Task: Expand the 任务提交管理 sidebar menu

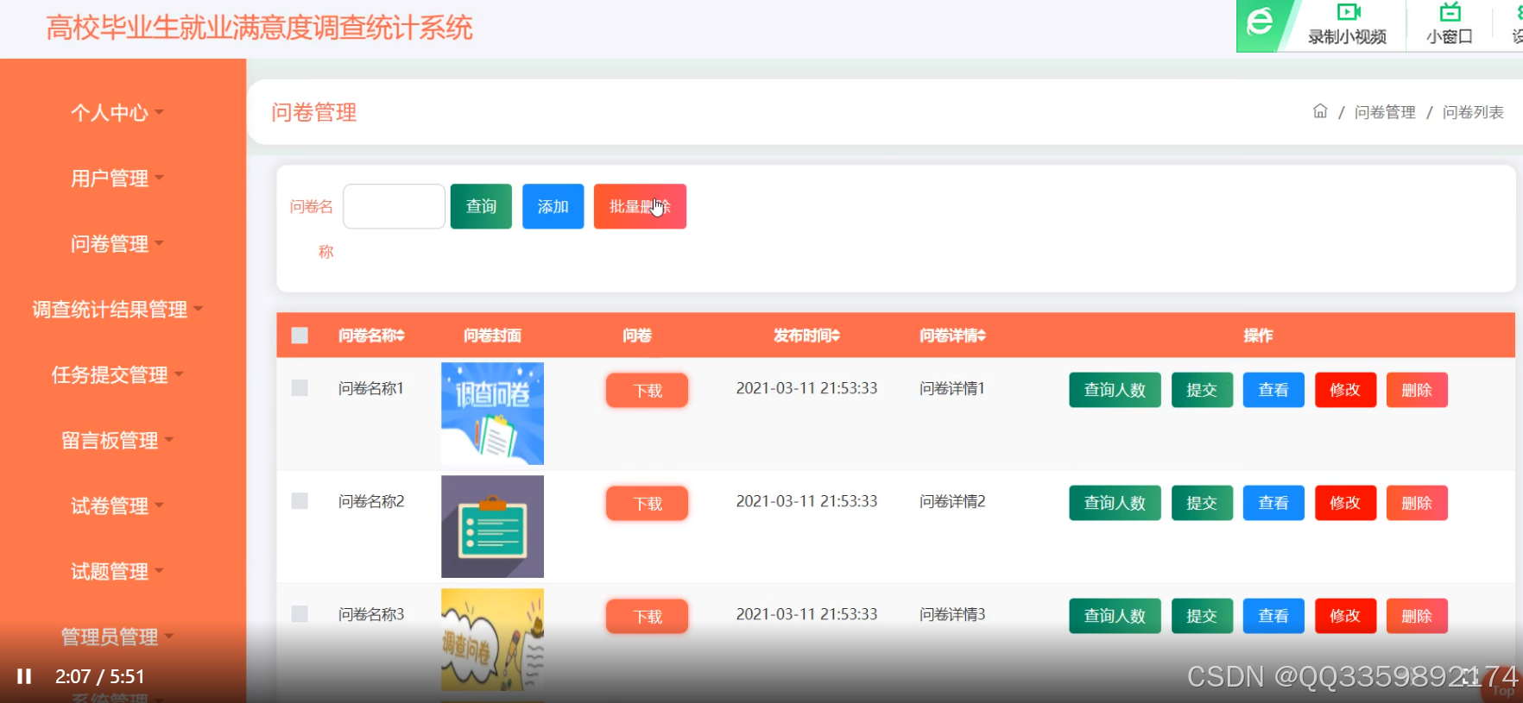Action: click(117, 375)
